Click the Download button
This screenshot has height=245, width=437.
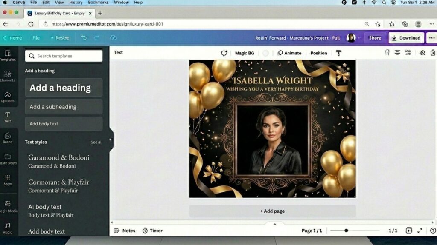(x=406, y=38)
